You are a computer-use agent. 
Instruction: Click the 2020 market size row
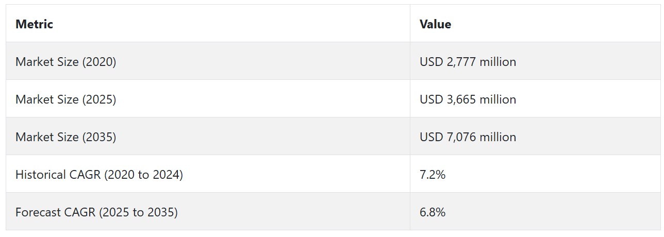point(333,61)
